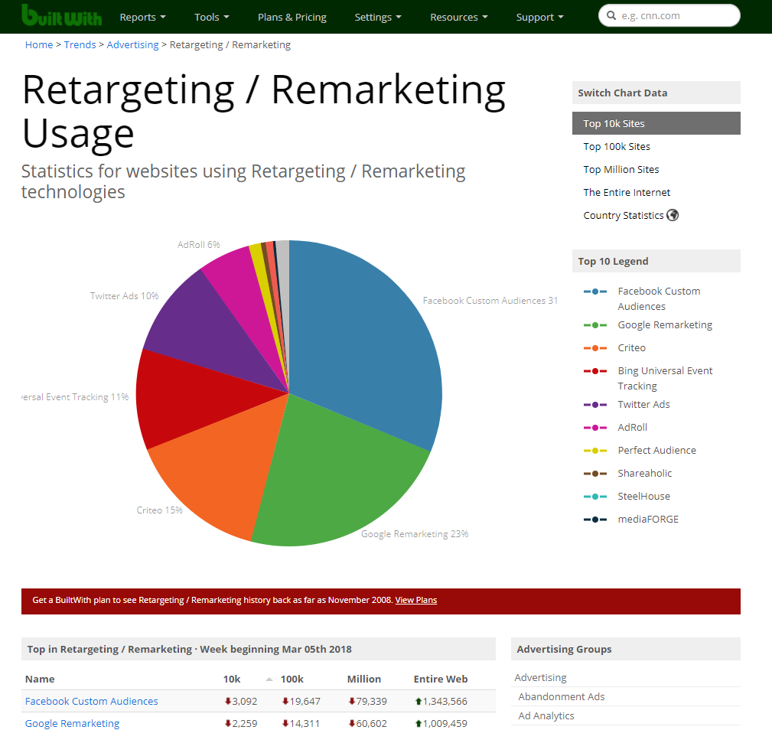
Task: Sort table by the Name column header
Action: click(40, 679)
